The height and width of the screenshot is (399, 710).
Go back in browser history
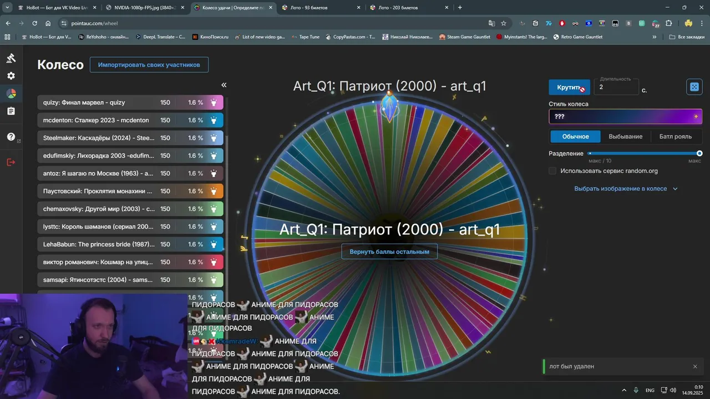[x=8, y=23]
